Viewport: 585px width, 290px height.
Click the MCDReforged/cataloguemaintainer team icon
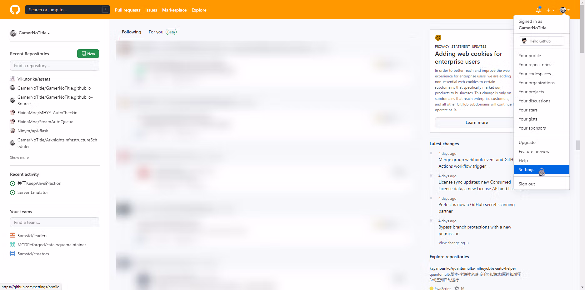tap(12, 244)
